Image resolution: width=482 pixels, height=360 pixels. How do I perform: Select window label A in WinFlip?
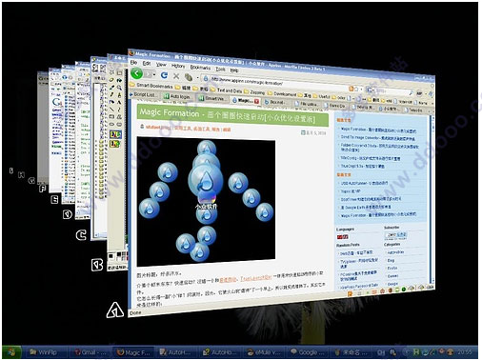coord(114,310)
